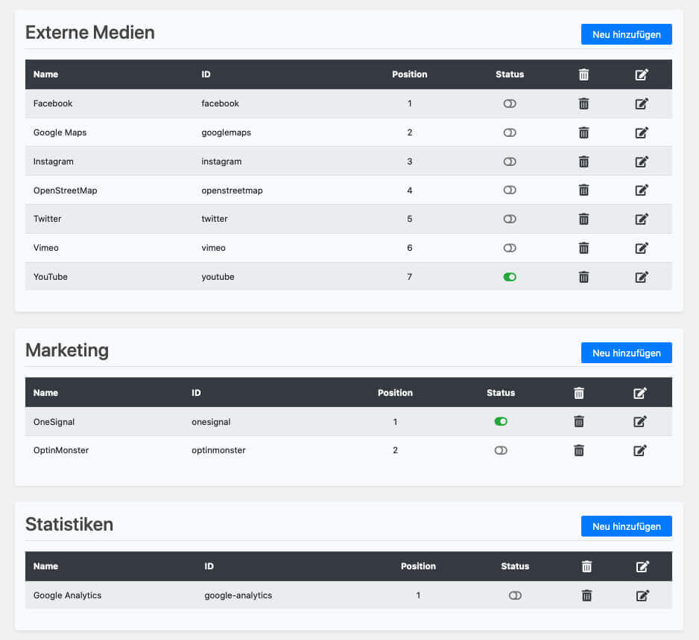The width and height of the screenshot is (699, 640).
Task: Click the Statistiken section heading
Action: pos(69,525)
